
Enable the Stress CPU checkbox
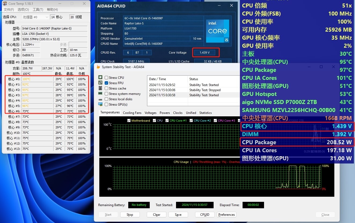[x=107, y=78]
